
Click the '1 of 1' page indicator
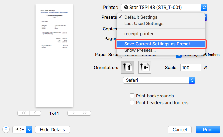tap(54, 113)
